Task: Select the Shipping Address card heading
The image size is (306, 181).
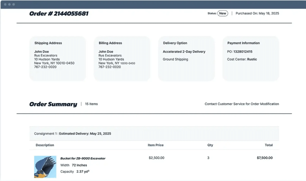Action: (48, 43)
